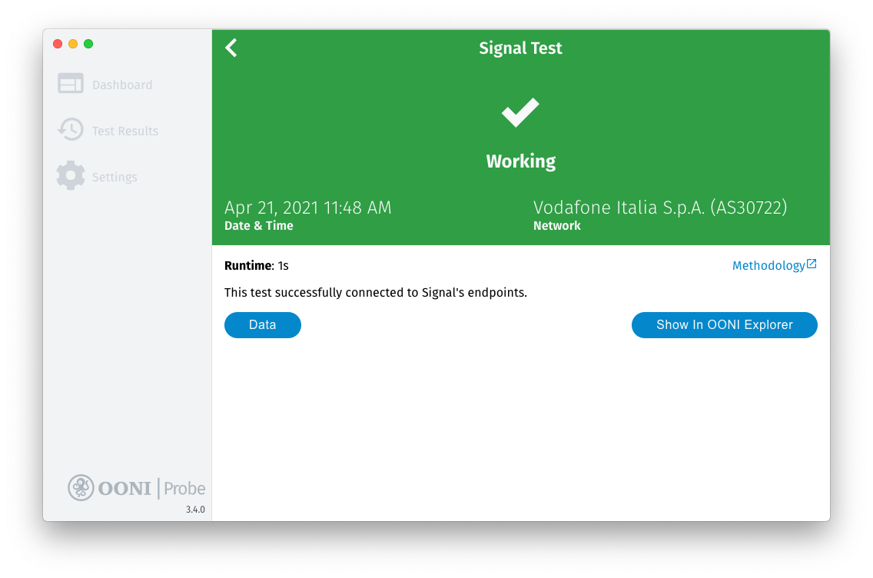Click the Signal Test header title

[x=520, y=48]
